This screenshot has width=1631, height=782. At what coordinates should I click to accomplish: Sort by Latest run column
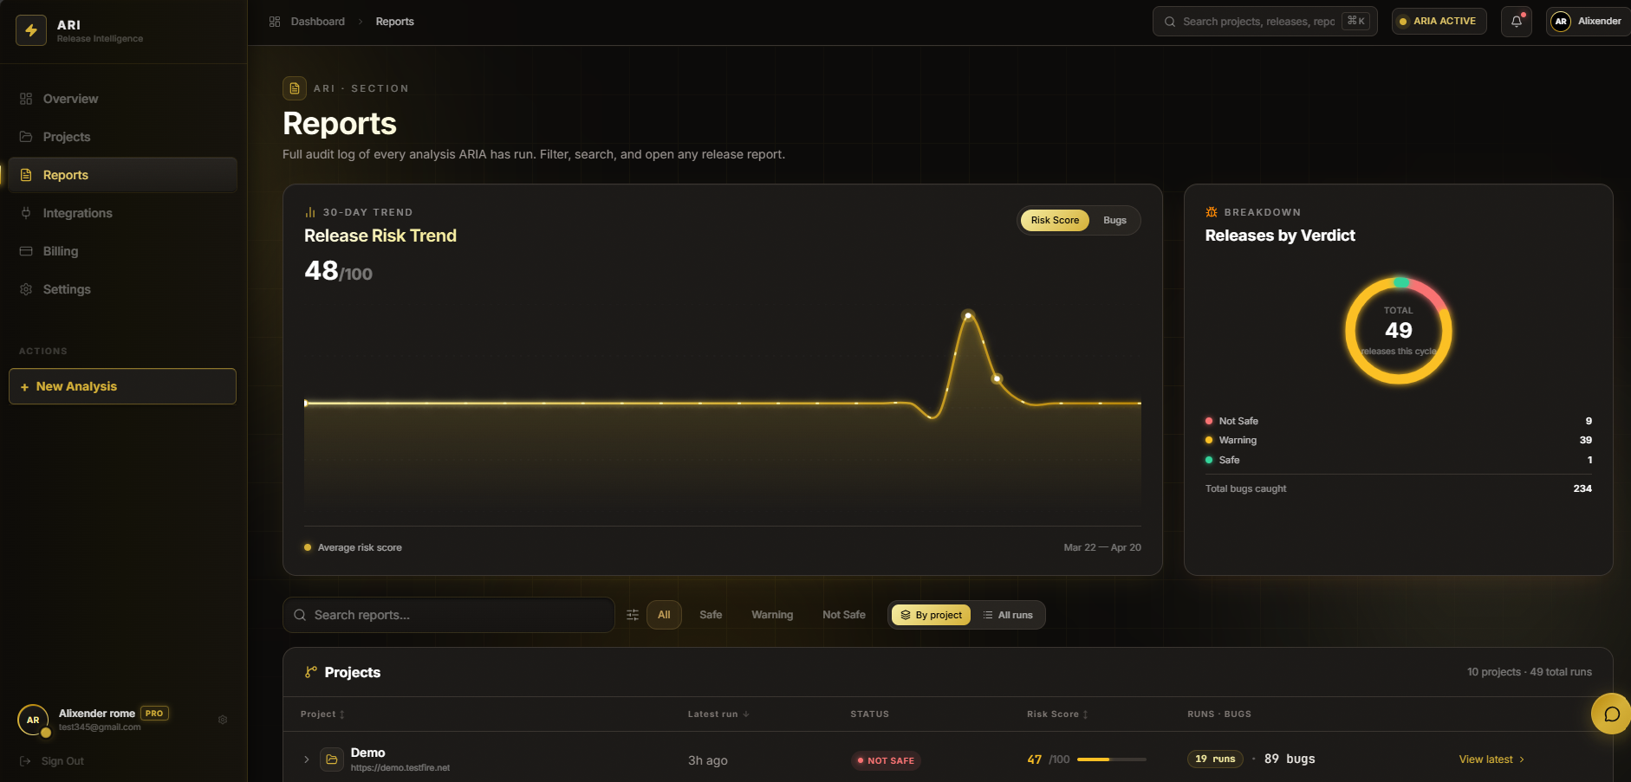pos(718,714)
